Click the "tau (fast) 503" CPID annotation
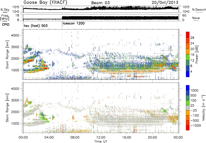Screen dimensions: 206x143 pos(36,26)
